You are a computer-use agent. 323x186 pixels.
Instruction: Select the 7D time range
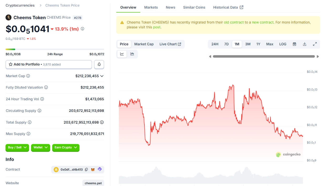coord(226,44)
